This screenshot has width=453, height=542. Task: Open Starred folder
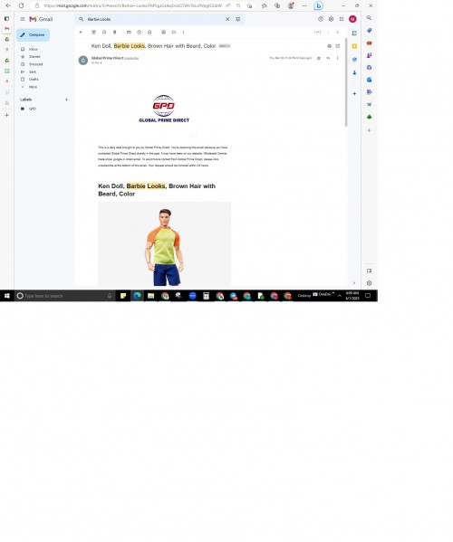(x=34, y=57)
